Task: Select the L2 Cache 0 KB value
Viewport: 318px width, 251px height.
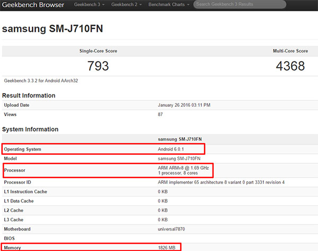Action: [163, 210]
